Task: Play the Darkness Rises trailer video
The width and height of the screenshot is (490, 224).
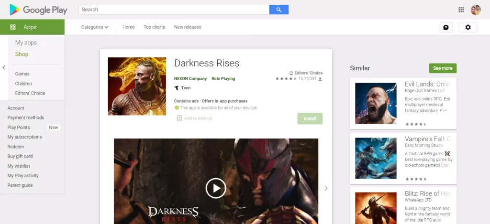Action: (216, 188)
